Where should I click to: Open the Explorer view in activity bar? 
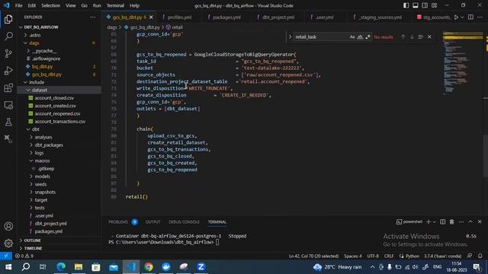pos(8,19)
